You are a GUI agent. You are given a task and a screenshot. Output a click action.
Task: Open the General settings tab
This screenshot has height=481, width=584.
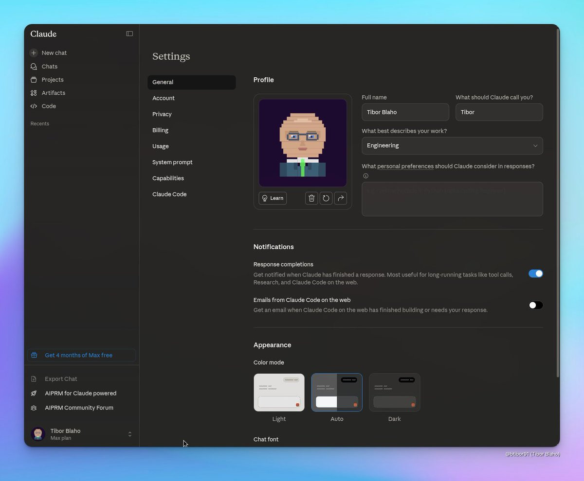point(192,82)
